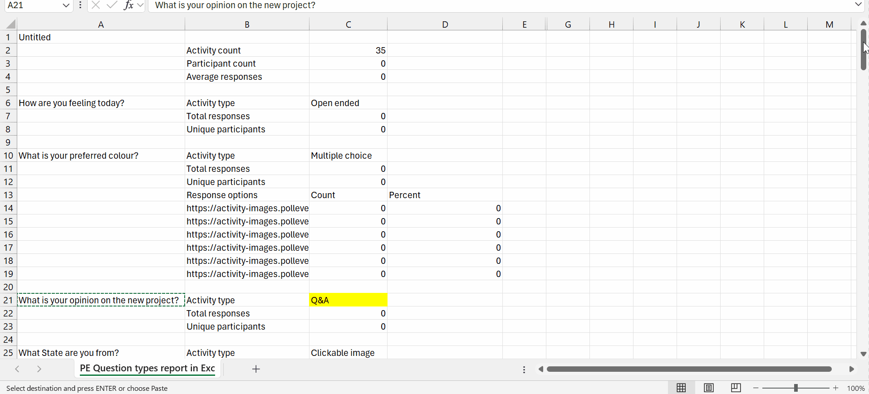Screen dimensions: 869x394
Task: Click the Cancel X icon in formula bar
Action: tap(95, 5)
